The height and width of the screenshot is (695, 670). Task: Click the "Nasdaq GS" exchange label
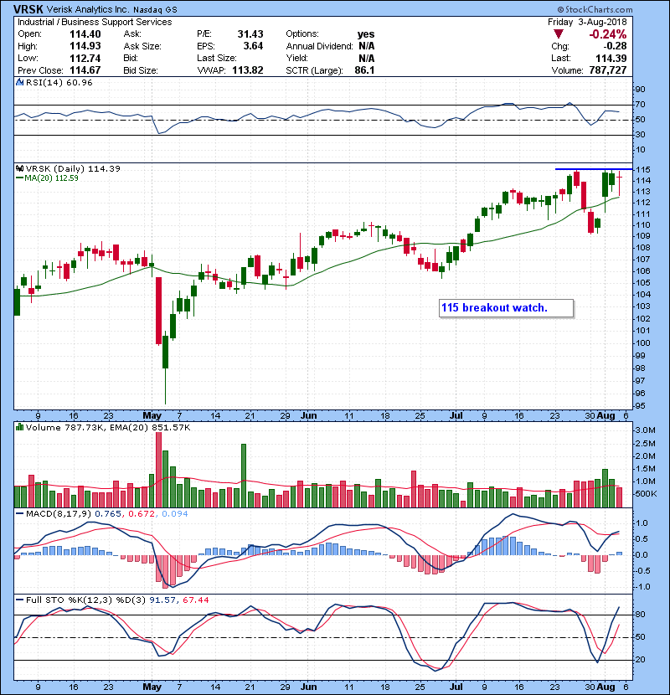click(x=153, y=10)
